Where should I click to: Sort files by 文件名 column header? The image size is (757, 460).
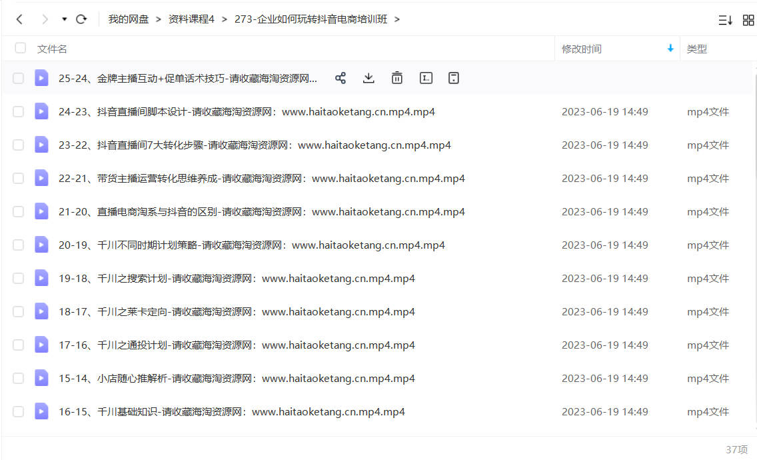52,49
